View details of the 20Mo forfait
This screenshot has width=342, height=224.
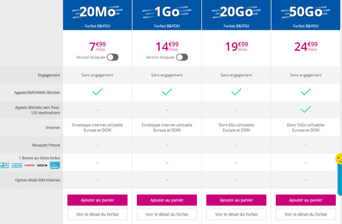point(97,214)
